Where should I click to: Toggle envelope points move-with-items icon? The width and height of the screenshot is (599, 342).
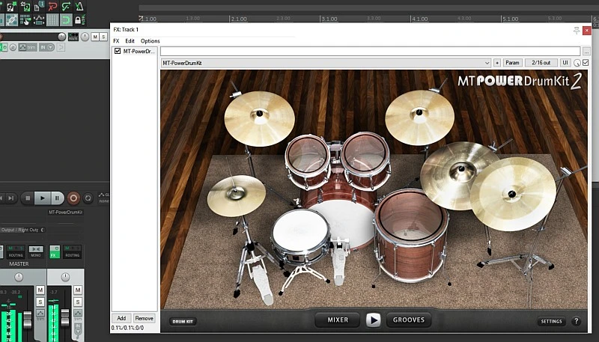[x=39, y=20]
